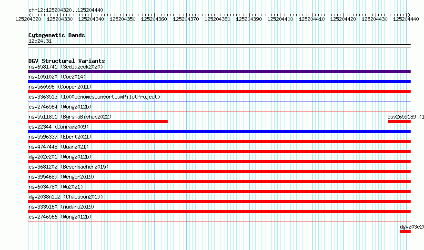Screen dimensions: 424x250
Task: Open the esv3681202 (Besenbacher2015) label
Action: pyautogui.click(x=69, y=167)
